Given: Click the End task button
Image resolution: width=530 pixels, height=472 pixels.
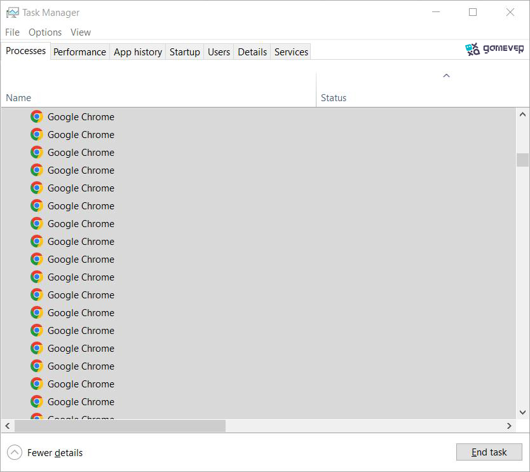Looking at the screenshot, I should (x=489, y=452).
